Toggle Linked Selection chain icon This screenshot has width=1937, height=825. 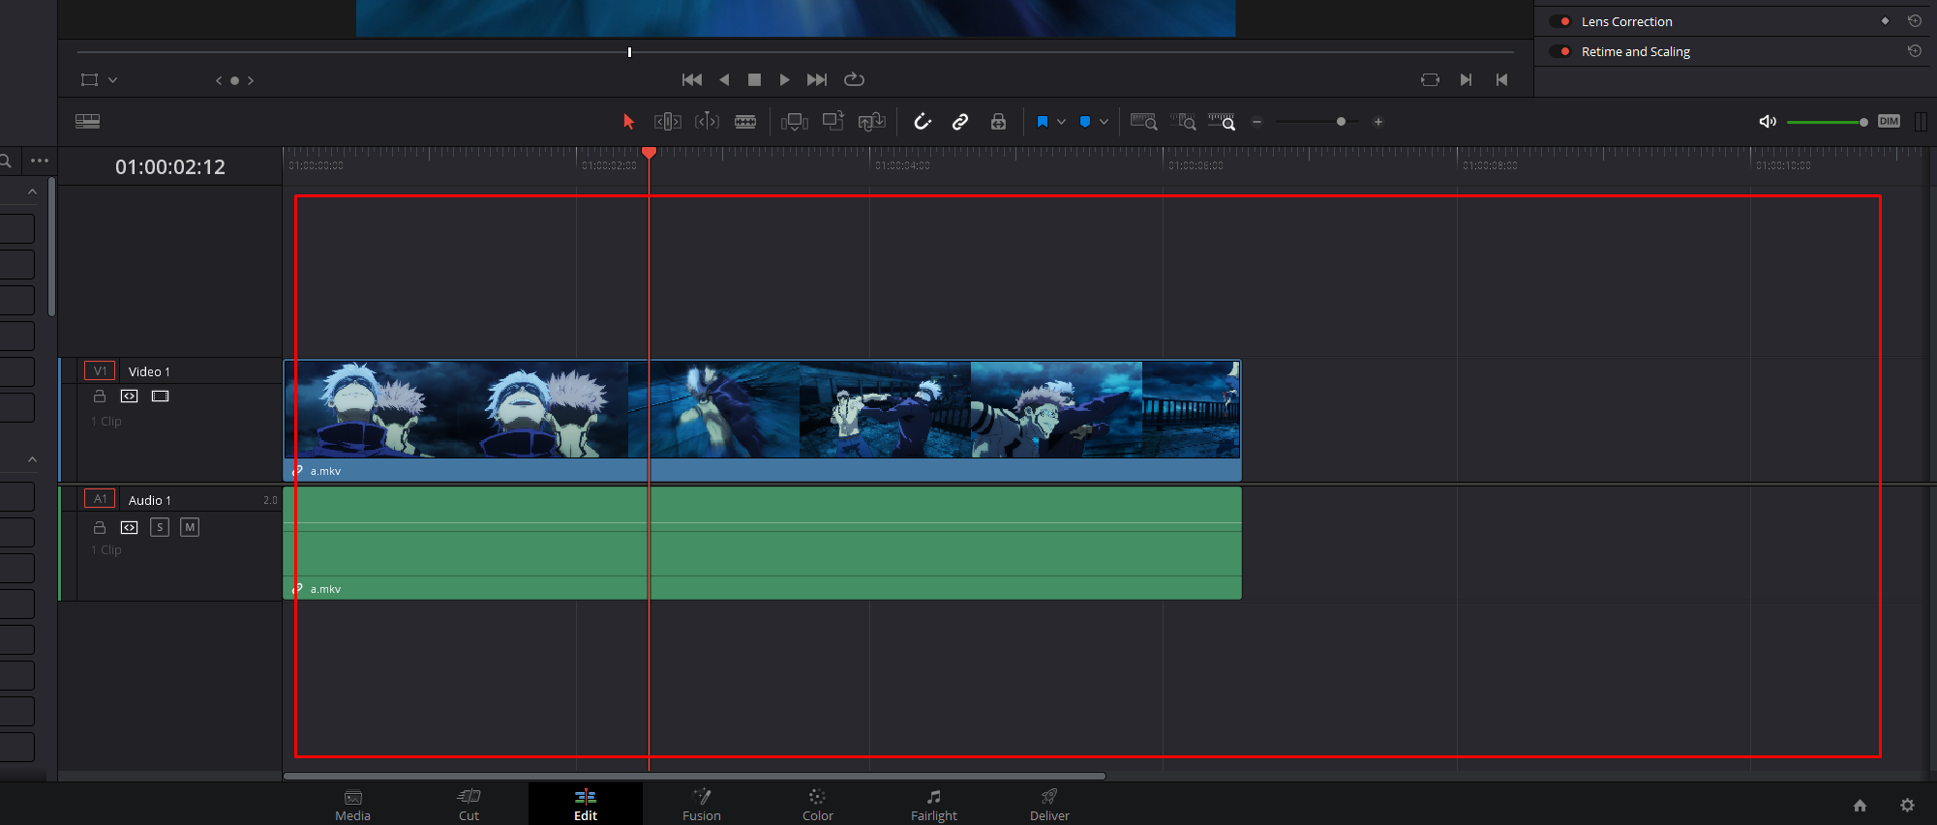[x=960, y=122]
